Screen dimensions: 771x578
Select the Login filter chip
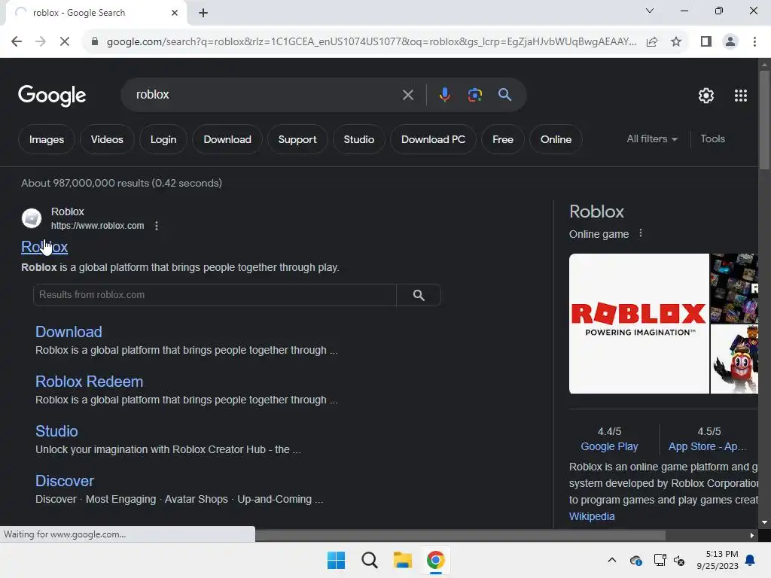coord(163,139)
